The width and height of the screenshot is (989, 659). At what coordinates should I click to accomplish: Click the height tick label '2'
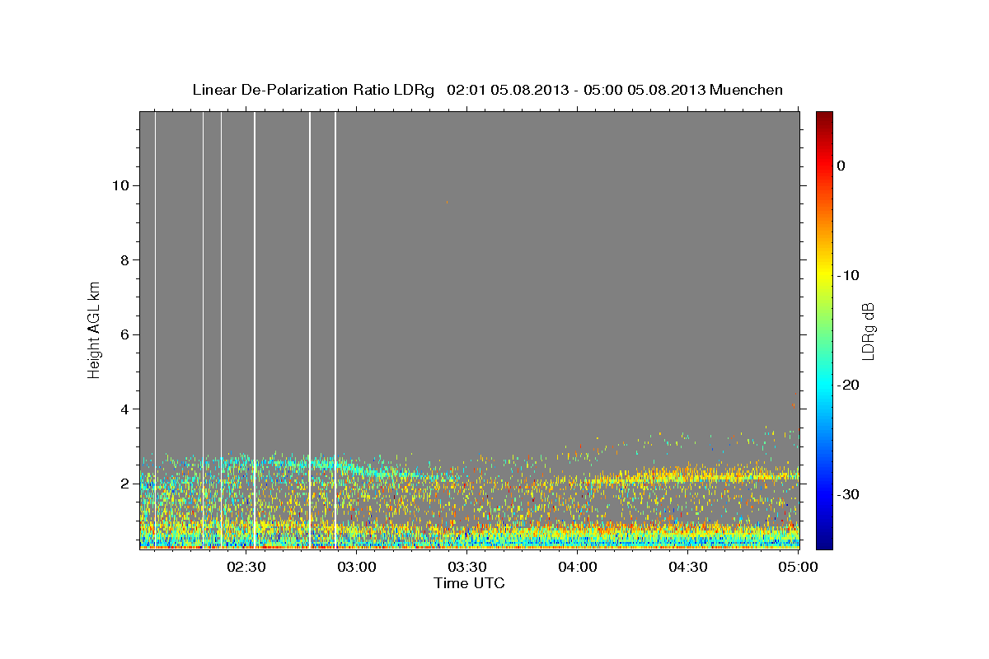click(x=124, y=484)
